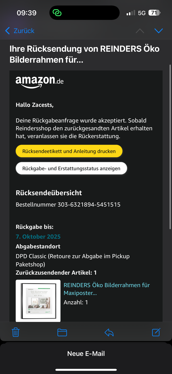172x374 pixels.
Task: Tap the reply arrow icon
Action: coord(109,332)
